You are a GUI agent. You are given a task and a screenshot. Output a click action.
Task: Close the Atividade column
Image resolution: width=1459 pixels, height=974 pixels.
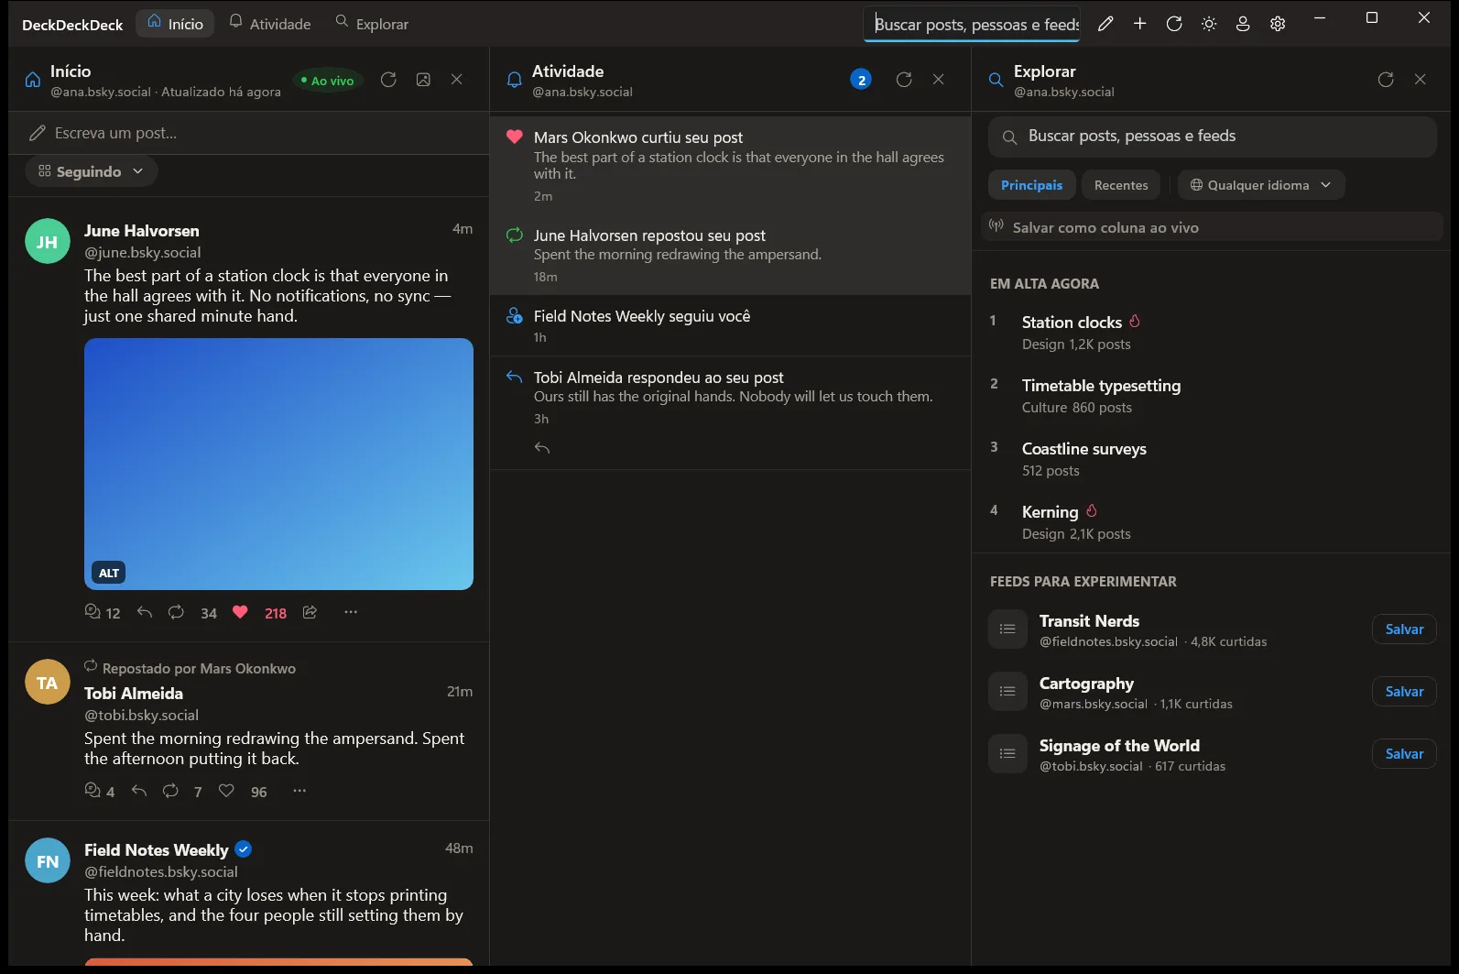[939, 80]
